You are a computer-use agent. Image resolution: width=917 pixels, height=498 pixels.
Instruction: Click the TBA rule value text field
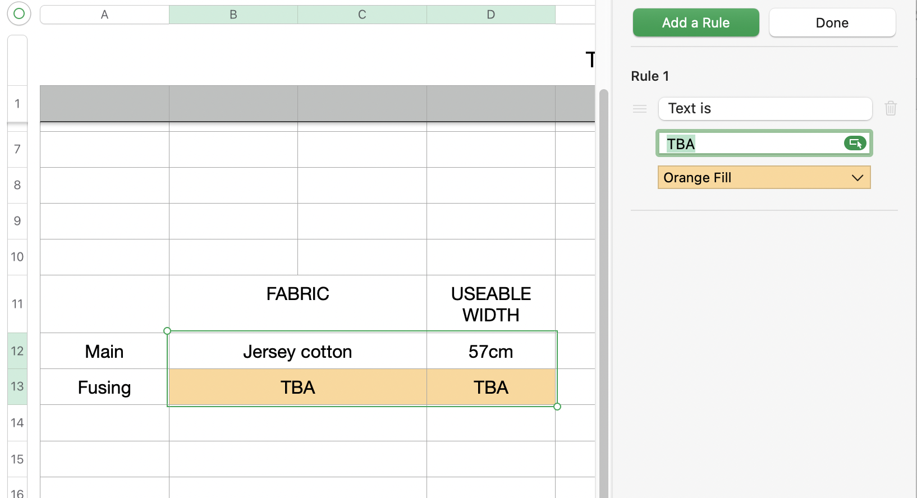click(x=752, y=144)
